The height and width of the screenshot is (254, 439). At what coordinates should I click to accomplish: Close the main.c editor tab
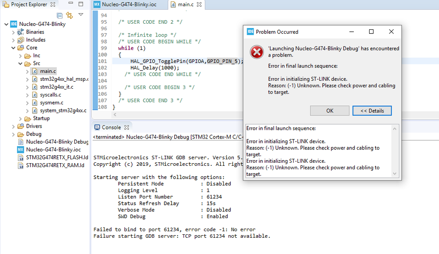tap(199, 4)
